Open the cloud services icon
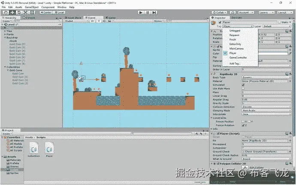 (x=233, y=12)
